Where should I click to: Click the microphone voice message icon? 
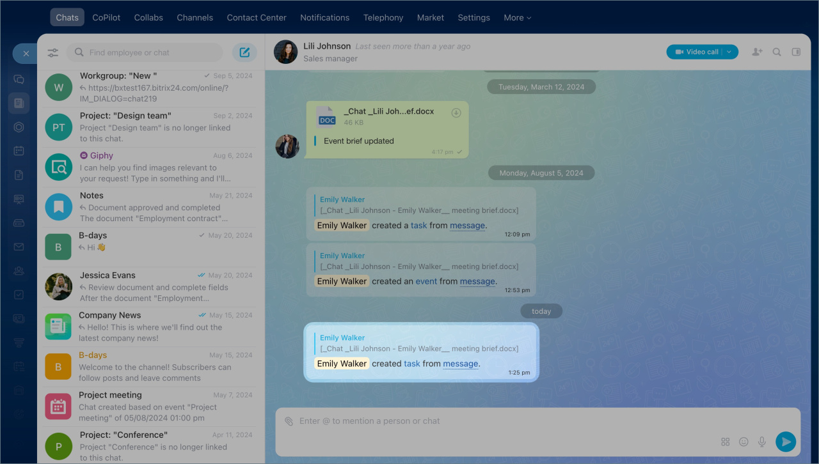tap(761, 442)
